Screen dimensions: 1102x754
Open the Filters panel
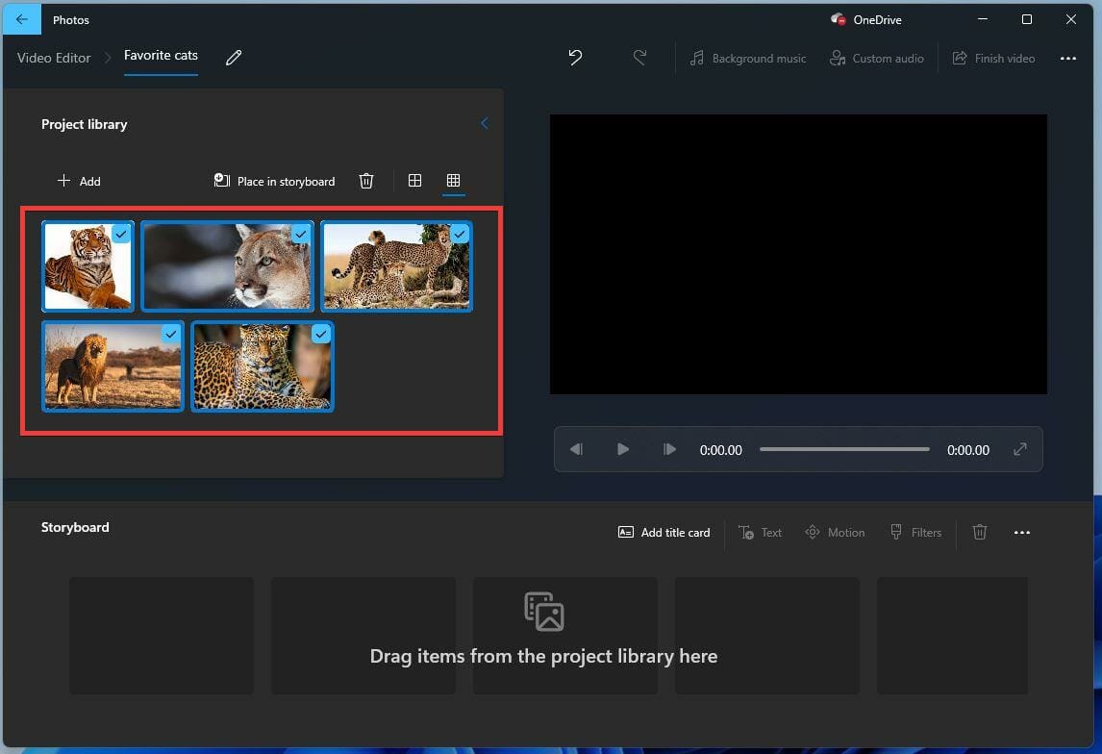[x=915, y=532]
